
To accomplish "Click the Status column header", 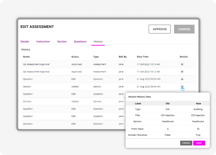I will tap(75, 57).
